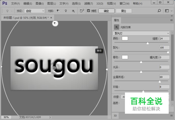175x120 pixels.
Task: Open the 3D panel menu icon
Action: (x=171, y=115)
